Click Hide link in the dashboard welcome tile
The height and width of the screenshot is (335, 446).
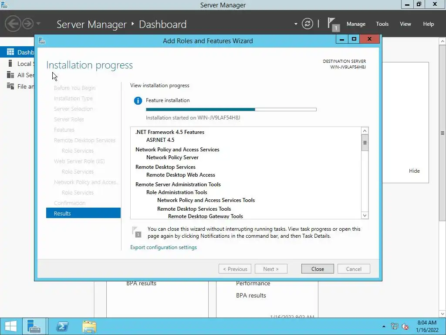tap(414, 171)
